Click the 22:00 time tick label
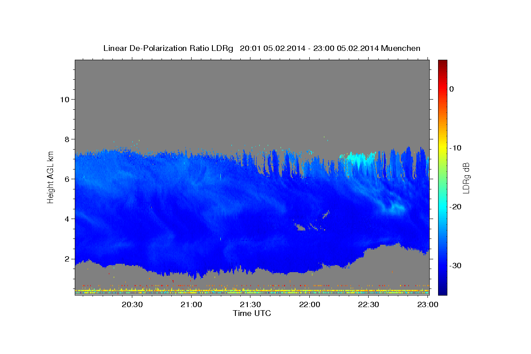Screen dimensions: 531x354 click(x=309, y=304)
